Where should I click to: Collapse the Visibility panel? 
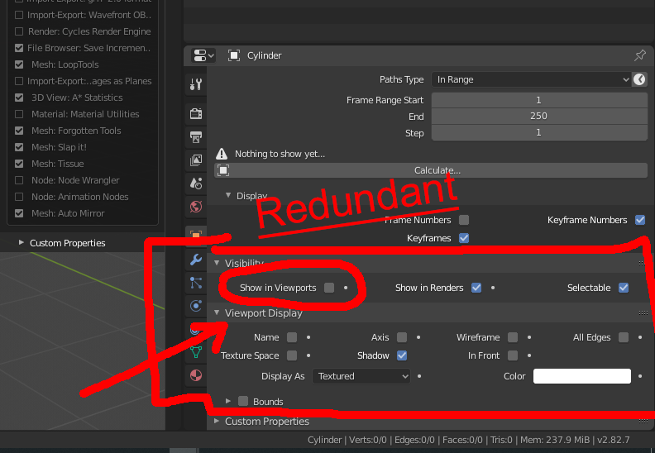coord(217,263)
